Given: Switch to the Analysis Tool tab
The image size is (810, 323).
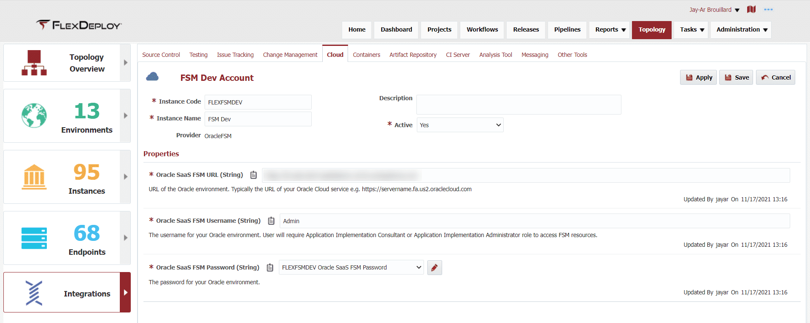Looking at the screenshot, I should point(496,55).
